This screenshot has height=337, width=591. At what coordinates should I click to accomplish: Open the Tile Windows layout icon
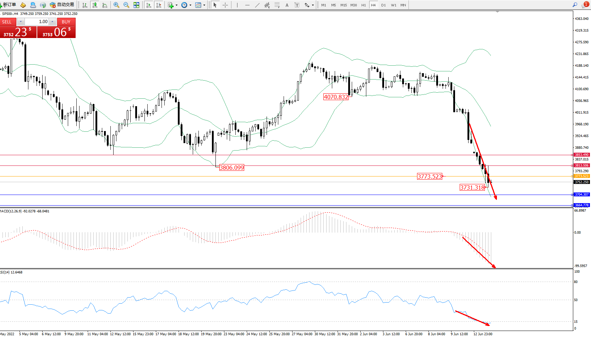tap(136, 5)
